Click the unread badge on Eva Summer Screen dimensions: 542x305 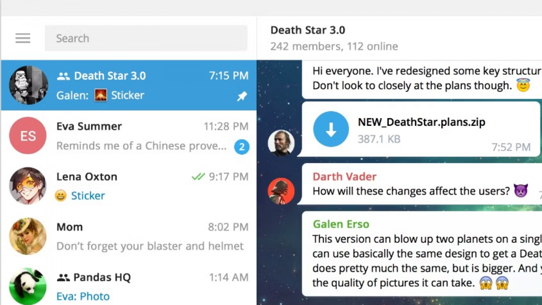[x=242, y=147]
